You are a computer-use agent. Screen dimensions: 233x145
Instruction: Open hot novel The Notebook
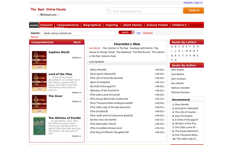(x=124, y=52)
